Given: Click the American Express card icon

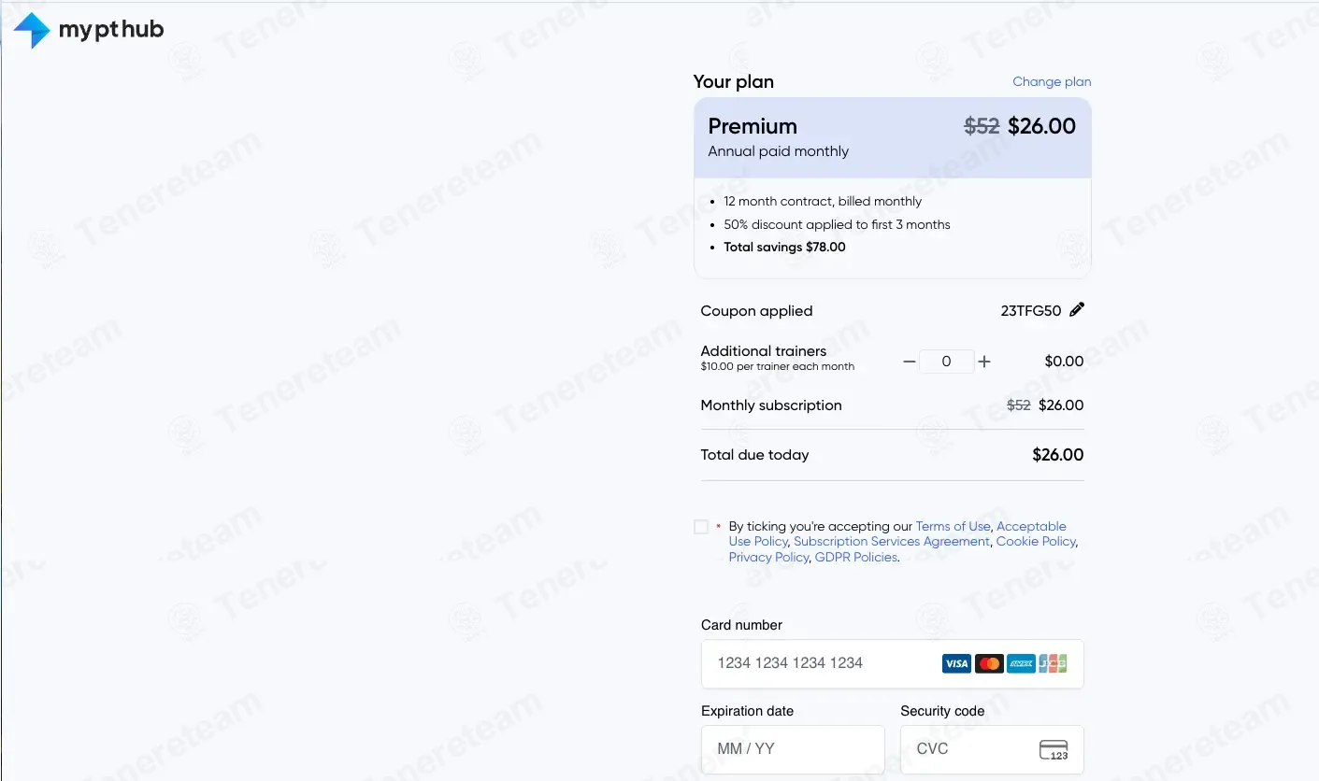Looking at the screenshot, I should click(x=1021, y=663).
